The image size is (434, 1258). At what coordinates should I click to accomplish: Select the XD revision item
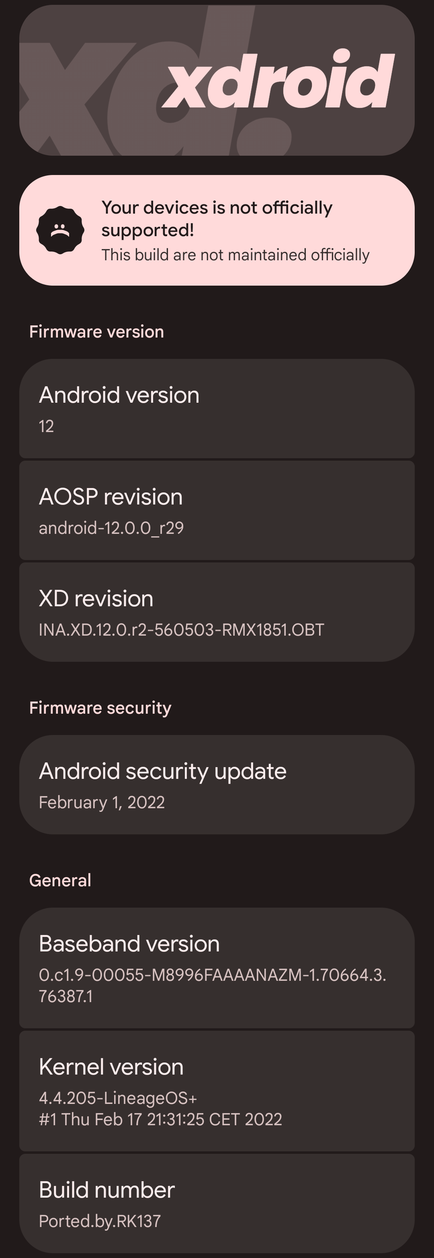click(x=217, y=612)
